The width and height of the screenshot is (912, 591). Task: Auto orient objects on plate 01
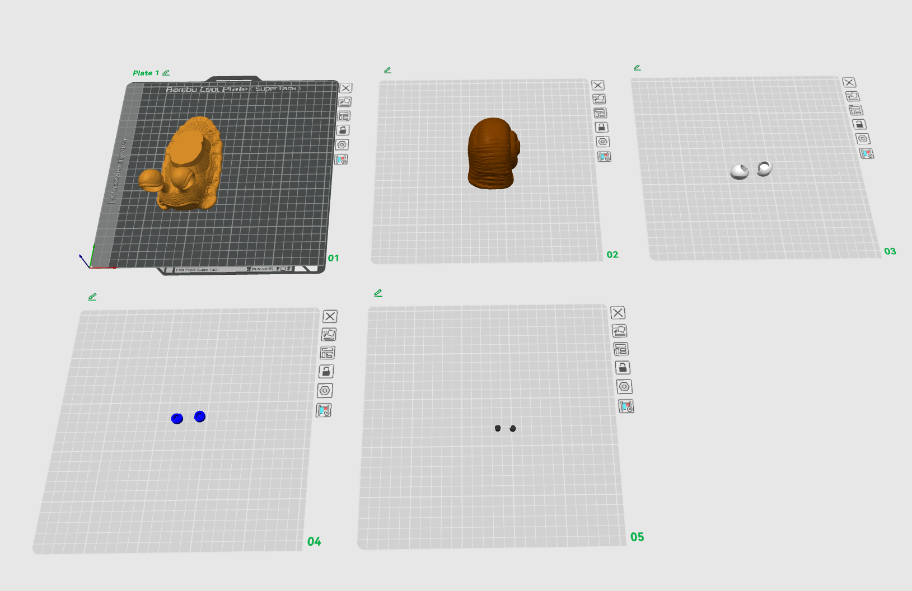pyautogui.click(x=345, y=102)
